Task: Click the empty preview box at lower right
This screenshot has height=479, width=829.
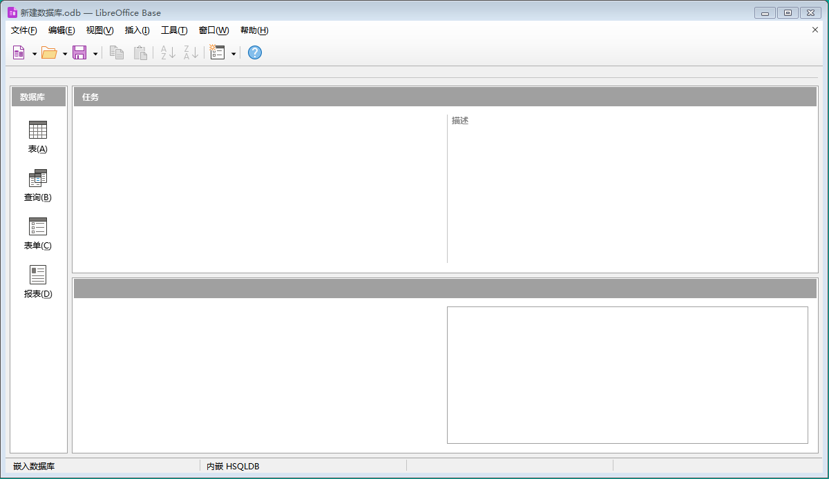Action: coord(627,375)
